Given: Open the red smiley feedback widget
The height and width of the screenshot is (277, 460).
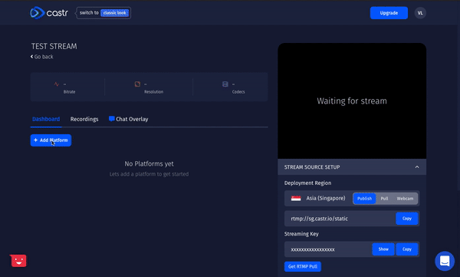Looking at the screenshot, I should tap(18, 261).
